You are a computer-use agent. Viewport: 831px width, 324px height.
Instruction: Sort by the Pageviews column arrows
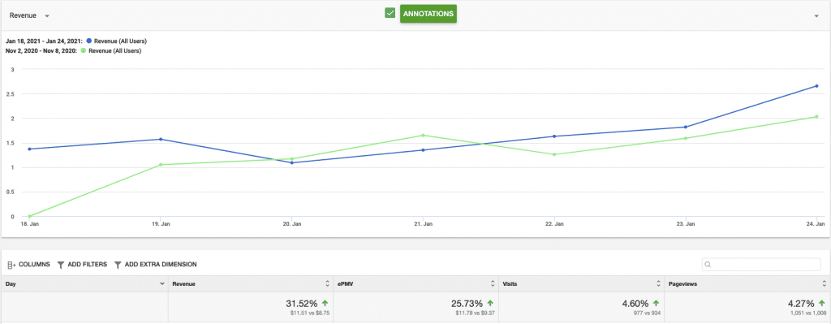[x=825, y=283]
